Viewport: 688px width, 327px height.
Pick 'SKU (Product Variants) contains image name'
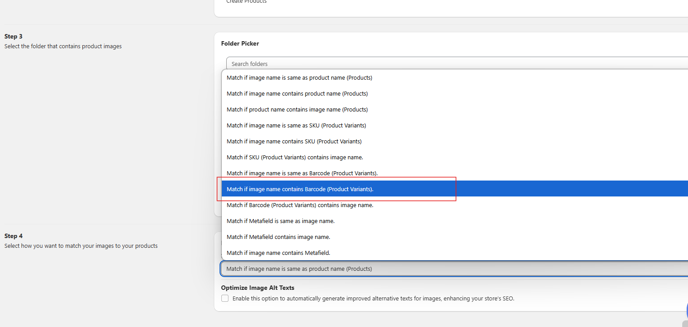point(294,158)
